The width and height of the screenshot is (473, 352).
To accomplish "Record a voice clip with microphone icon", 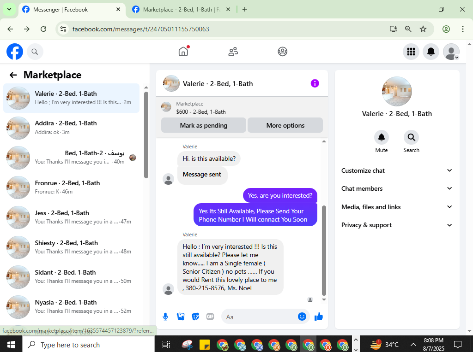I will [165, 317].
